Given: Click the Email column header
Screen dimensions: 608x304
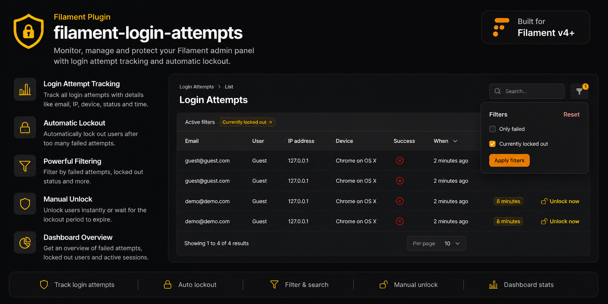Looking at the screenshot, I should pyautogui.click(x=192, y=141).
